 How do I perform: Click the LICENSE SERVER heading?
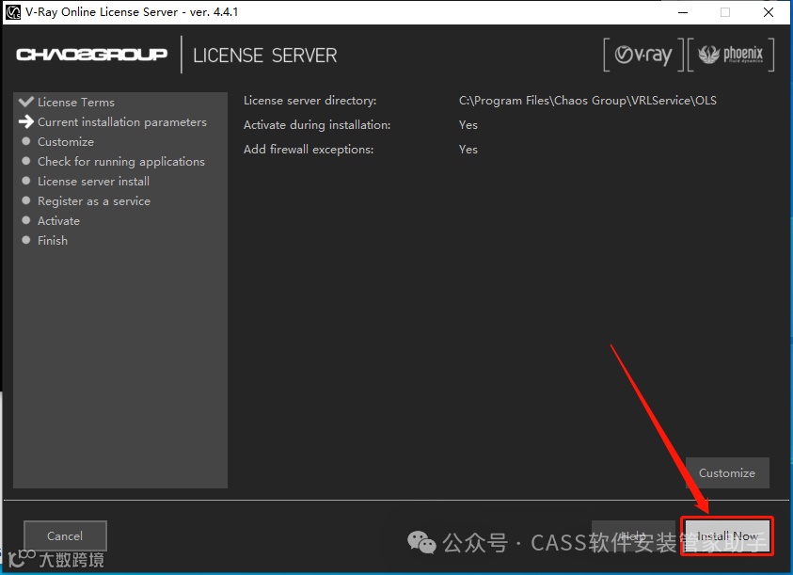tap(265, 56)
